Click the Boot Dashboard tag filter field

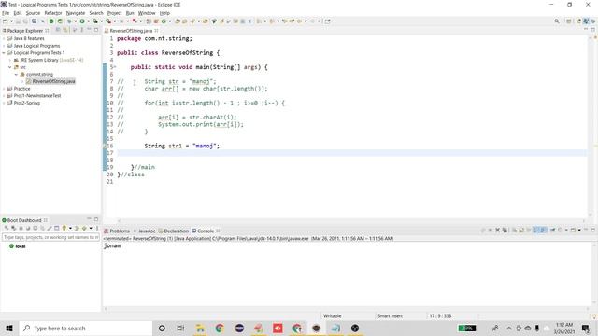[x=50, y=237]
